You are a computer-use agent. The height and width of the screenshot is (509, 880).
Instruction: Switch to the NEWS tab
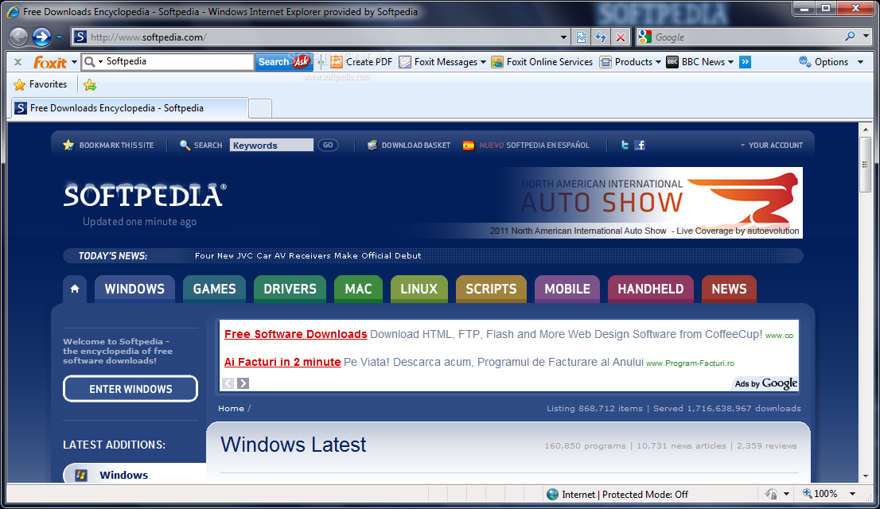pyautogui.click(x=729, y=289)
